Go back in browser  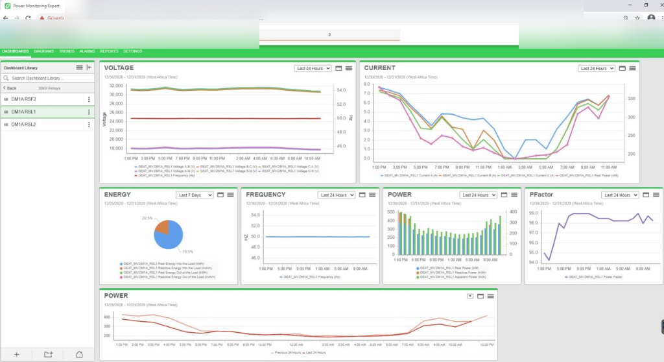coord(5,18)
